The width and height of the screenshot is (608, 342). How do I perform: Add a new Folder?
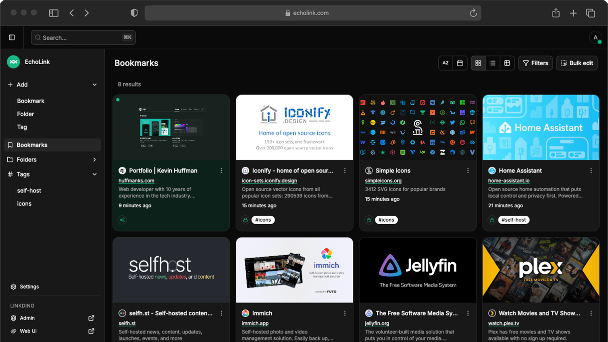tap(25, 114)
